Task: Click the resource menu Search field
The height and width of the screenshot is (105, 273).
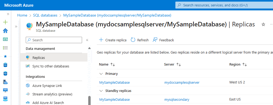Action: pyautogui.click(x=54, y=40)
